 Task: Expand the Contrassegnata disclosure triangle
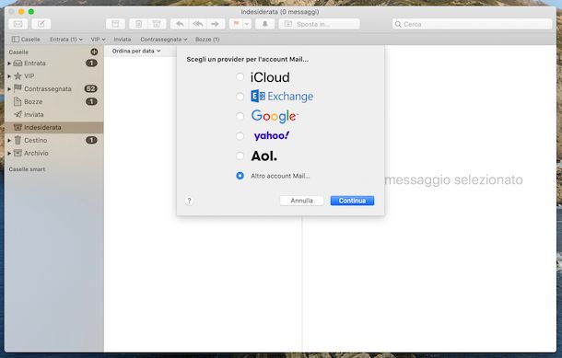pyautogui.click(x=9, y=89)
